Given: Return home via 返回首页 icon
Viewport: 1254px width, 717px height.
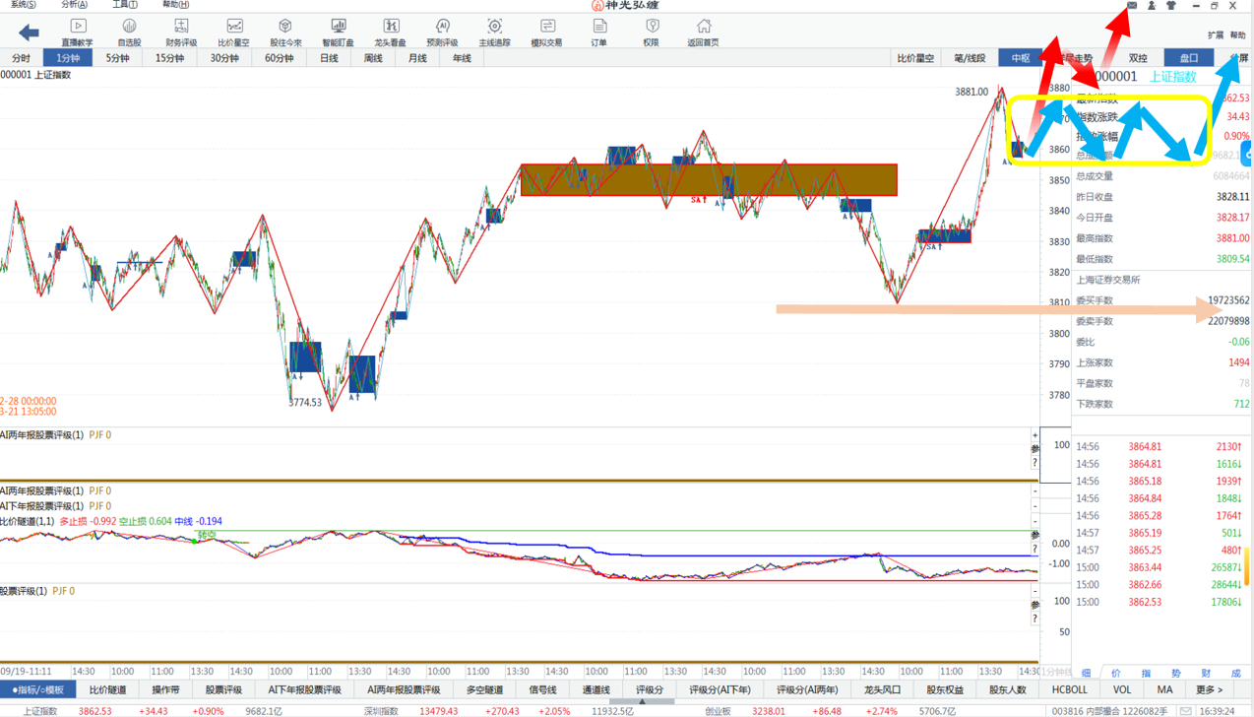Looking at the screenshot, I should tap(703, 32).
